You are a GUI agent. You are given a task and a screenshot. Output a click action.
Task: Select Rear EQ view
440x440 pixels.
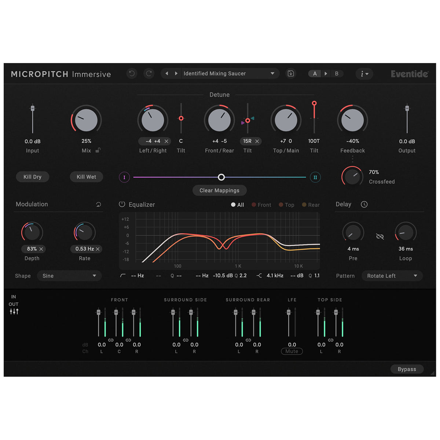tap(311, 205)
